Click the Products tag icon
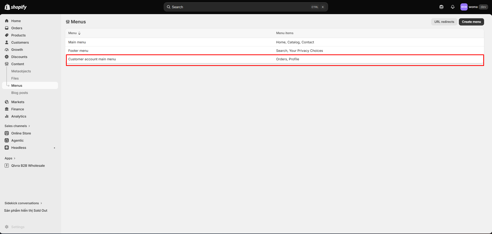The height and width of the screenshot is (234, 492). point(7,35)
